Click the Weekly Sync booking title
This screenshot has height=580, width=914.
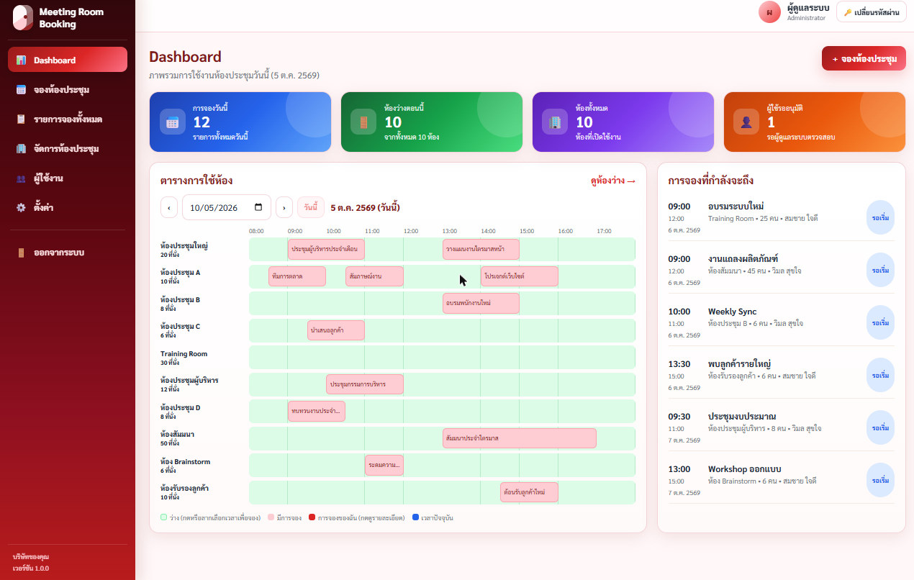pyautogui.click(x=733, y=312)
